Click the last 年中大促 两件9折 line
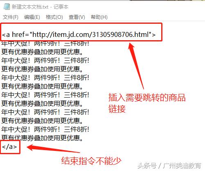 click(45, 129)
